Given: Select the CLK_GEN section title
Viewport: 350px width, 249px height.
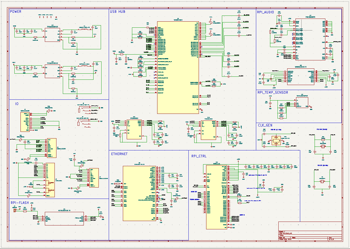Looking at the screenshot, I should pyautogui.click(x=265, y=125).
